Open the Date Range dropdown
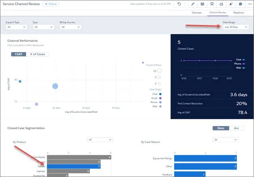Image resolution: width=254 pixels, height=177 pixels. pos(236,27)
